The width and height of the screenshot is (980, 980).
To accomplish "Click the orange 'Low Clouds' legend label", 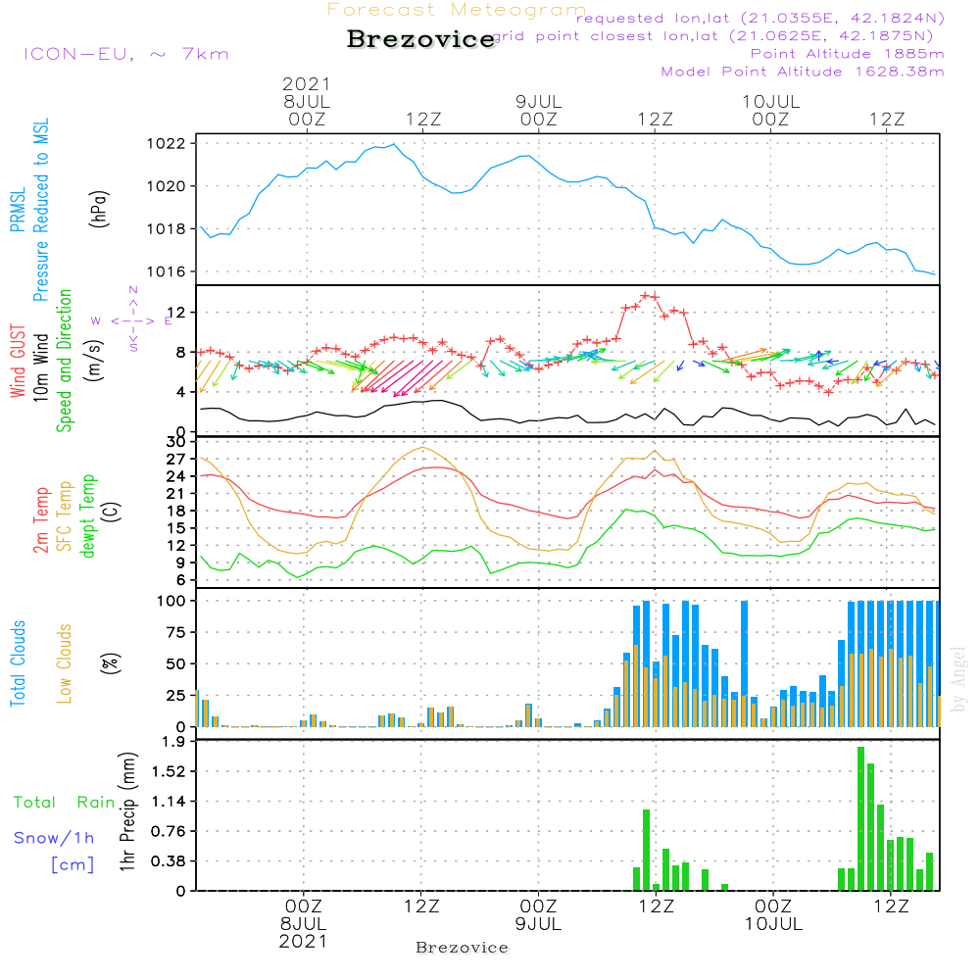I will [65, 663].
